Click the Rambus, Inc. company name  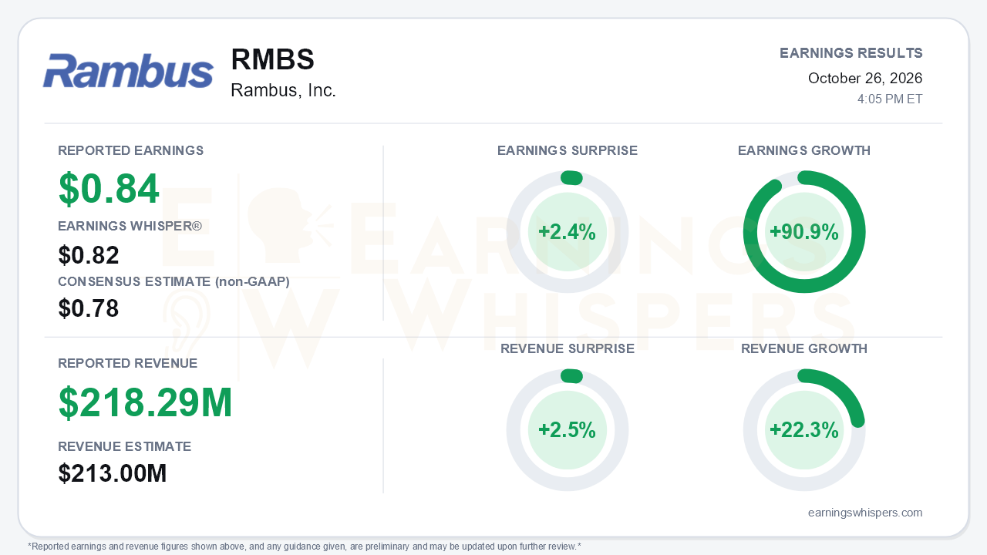coord(283,90)
